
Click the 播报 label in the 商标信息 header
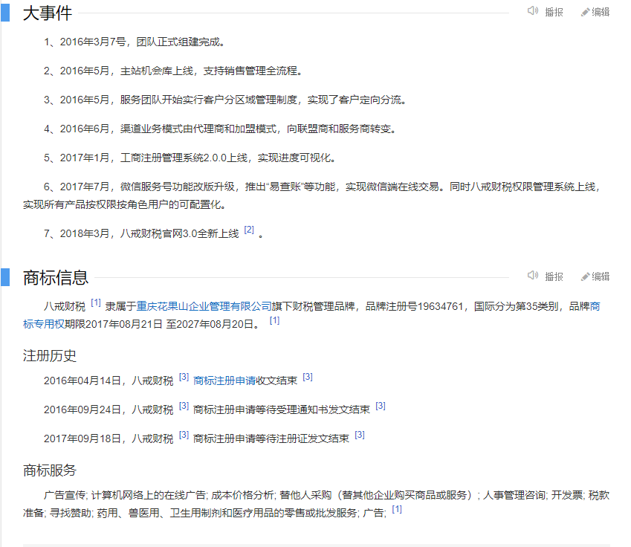tap(554, 277)
